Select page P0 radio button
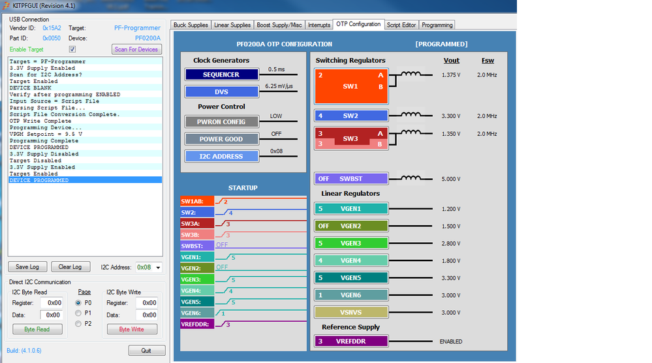652x363 pixels. pos(78,303)
